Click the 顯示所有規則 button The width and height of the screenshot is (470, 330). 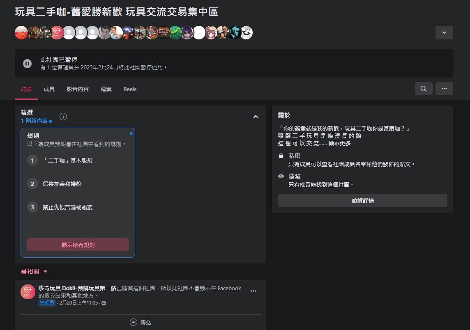[x=78, y=245]
